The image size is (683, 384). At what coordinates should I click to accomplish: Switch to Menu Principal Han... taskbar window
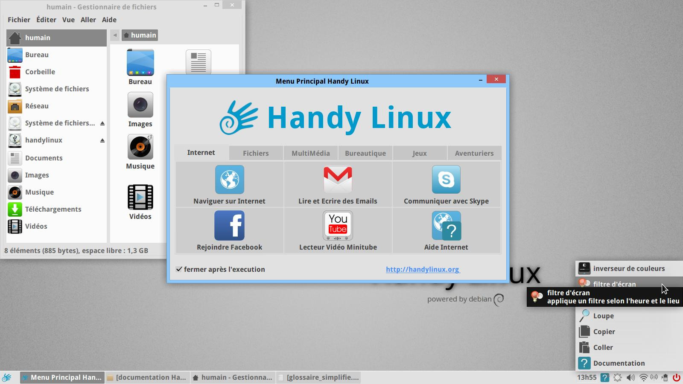[x=62, y=377]
